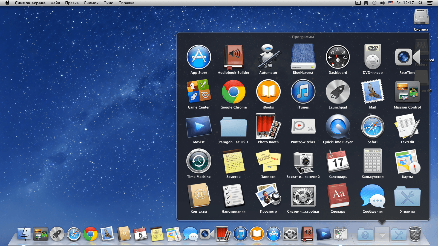The image size is (438, 246).
Task: Open PuntoSwitcher in the grid
Action: (x=303, y=127)
